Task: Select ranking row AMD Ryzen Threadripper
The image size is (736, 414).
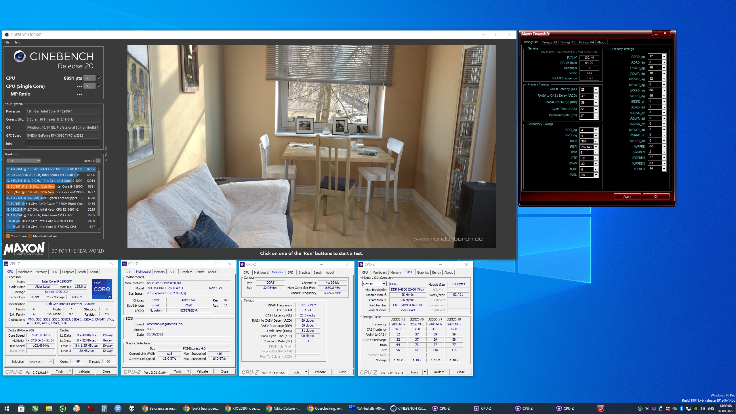Action: coord(51,198)
